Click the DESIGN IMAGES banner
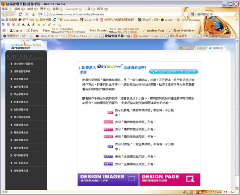This screenshot has width=240, height=195. [108, 179]
